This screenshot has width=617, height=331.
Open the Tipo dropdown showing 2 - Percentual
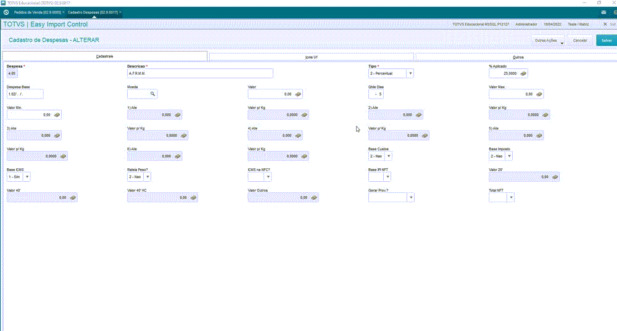[410, 73]
